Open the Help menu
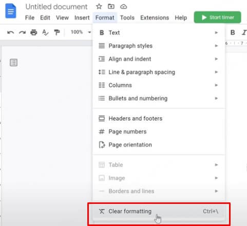247x226 pixels. (x=181, y=17)
